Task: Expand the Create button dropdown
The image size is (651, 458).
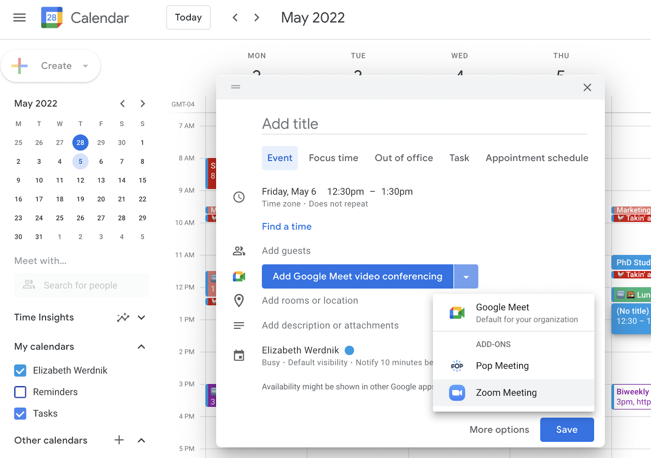Action: point(85,65)
